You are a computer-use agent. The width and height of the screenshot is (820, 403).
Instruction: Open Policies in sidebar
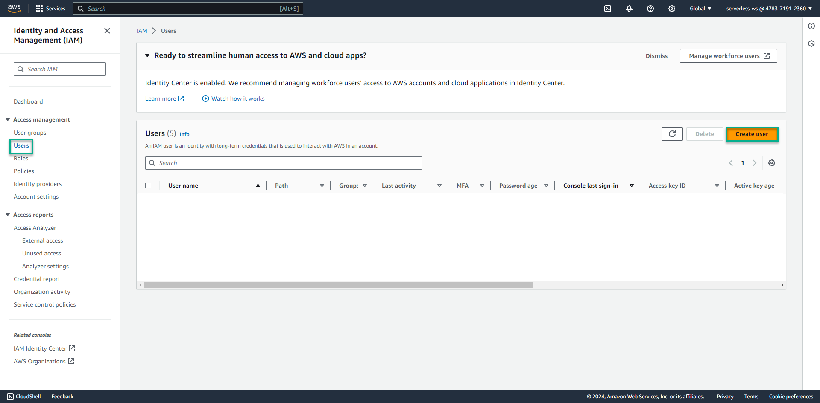(x=24, y=171)
